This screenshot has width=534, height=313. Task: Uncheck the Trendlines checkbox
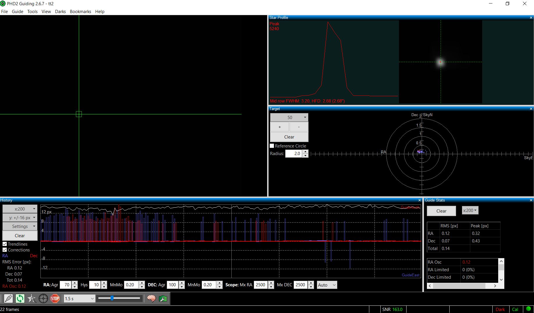pyautogui.click(x=5, y=244)
